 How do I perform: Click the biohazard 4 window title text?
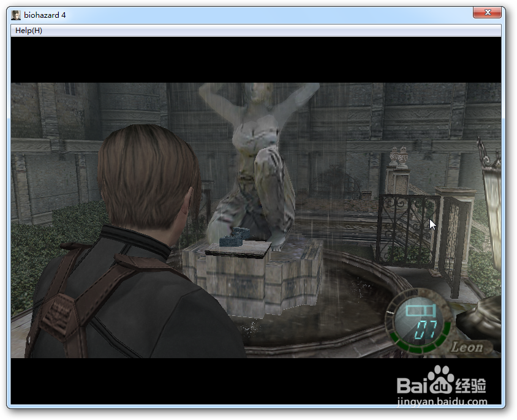click(45, 15)
